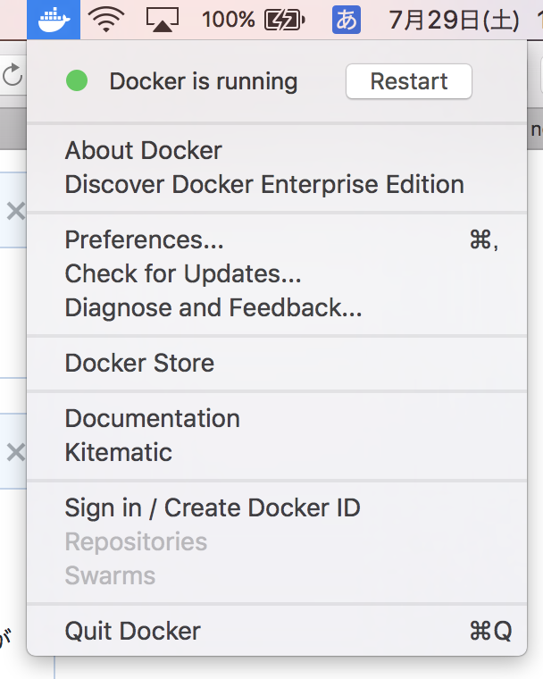Open About Docker
The width and height of the screenshot is (543, 679).
144,150
